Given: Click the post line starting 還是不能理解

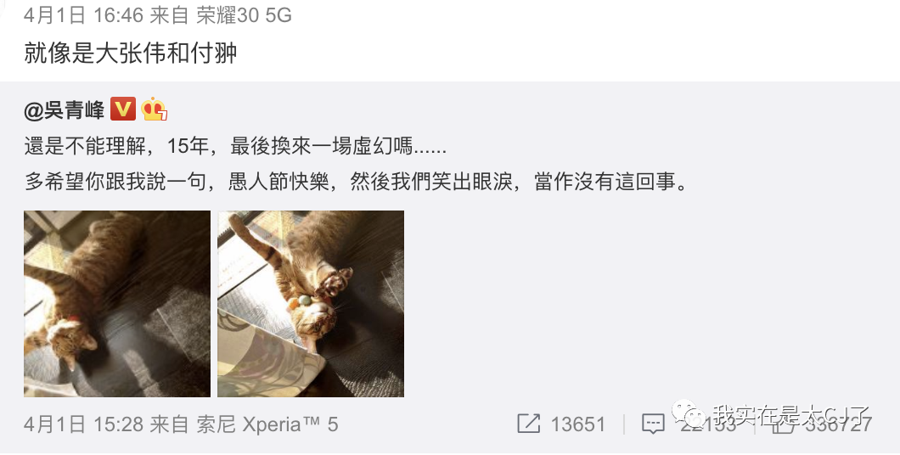Looking at the screenshot, I should coord(235,146).
